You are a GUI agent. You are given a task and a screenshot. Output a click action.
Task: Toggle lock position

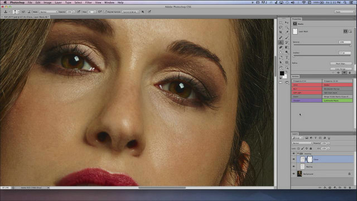[x=307, y=149]
